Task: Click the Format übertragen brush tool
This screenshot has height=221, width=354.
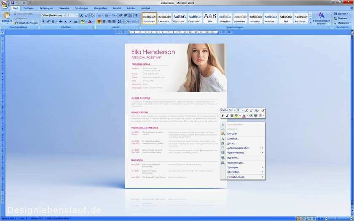Action: [x=26, y=23]
